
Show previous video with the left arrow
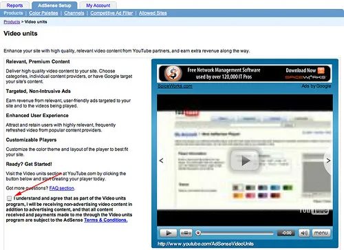click(x=162, y=160)
